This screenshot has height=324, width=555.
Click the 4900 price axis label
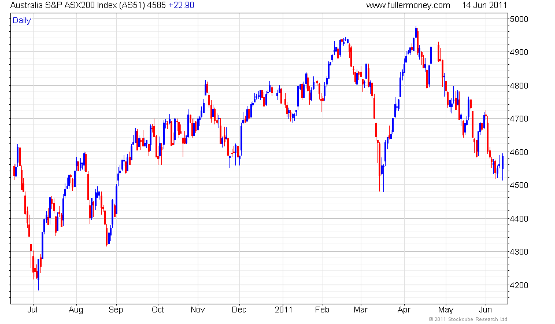click(519, 53)
